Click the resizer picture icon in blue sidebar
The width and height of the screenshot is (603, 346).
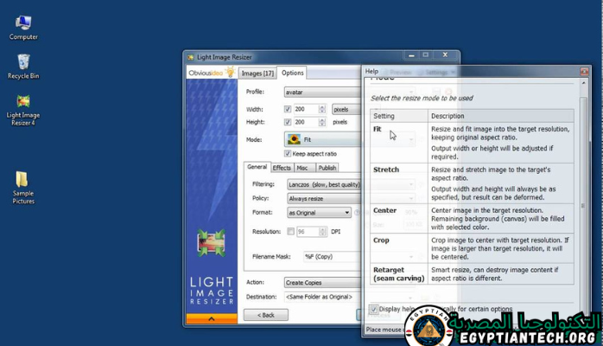click(211, 243)
